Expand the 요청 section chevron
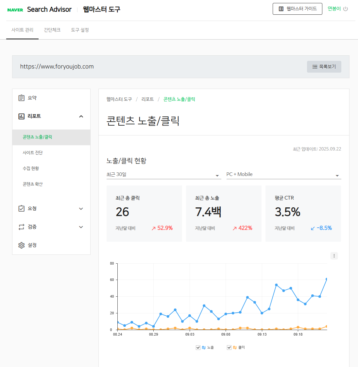Image resolution: width=358 pixels, height=367 pixels. pyautogui.click(x=81, y=209)
